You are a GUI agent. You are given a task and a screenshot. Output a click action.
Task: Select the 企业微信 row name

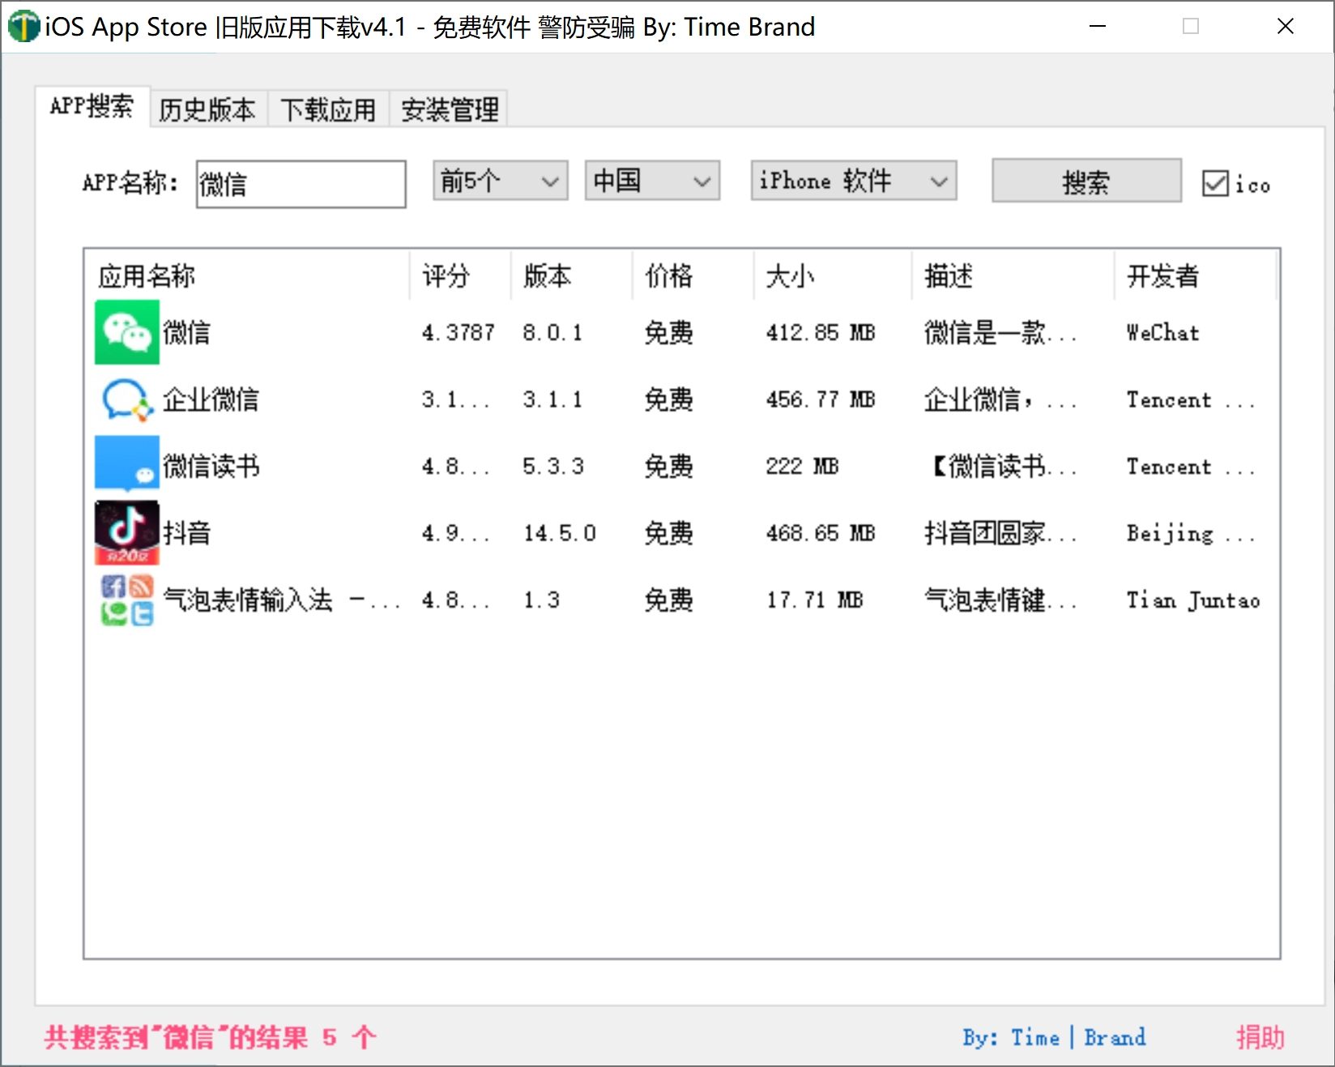coord(211,399)
